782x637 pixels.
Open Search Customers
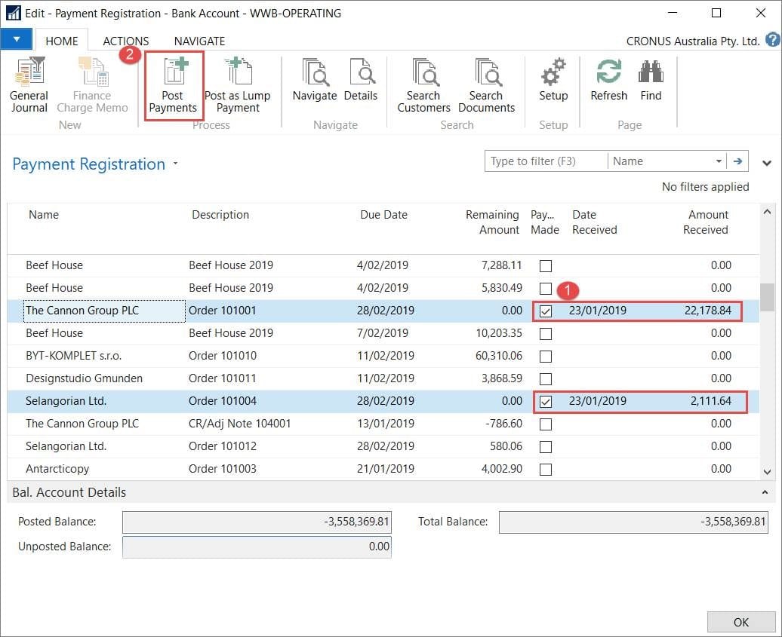tap(423, 85)
